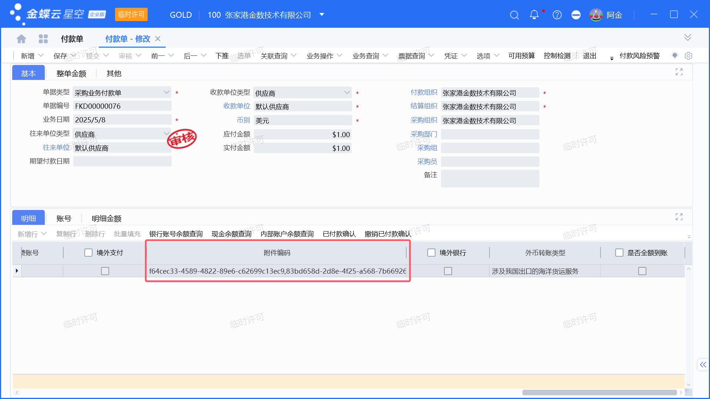
Task: Open the apps grid menu icon
Action: pyautogui.click(x=43, y=38)
